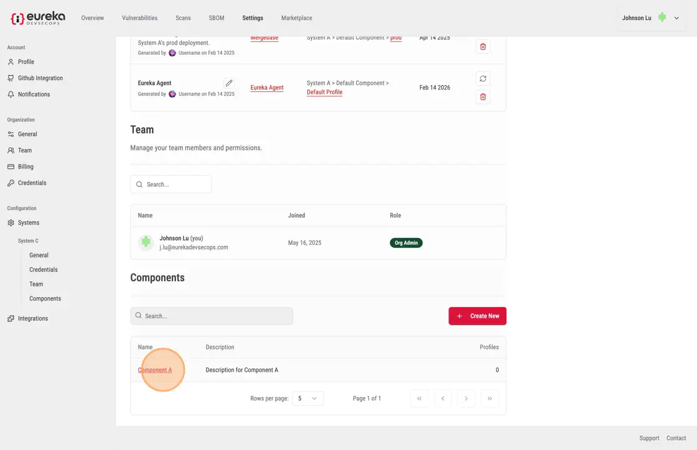This screenshot has width=697, height=450.
Task: Click the Components search field
Action: 212,316
